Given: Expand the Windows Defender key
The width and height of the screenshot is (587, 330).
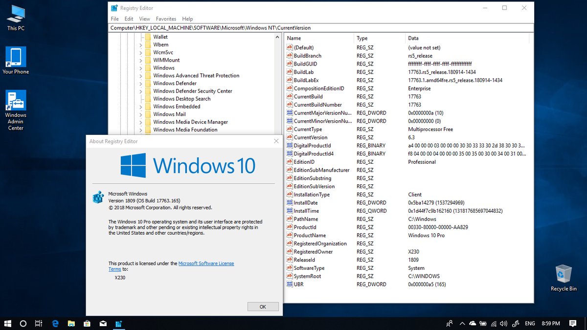Looking at the screenshot, I should (x=141, y=83).
